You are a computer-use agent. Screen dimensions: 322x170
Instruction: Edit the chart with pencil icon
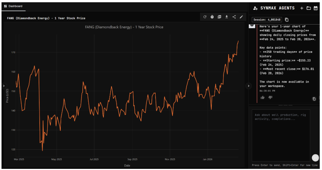coord(241,17)
